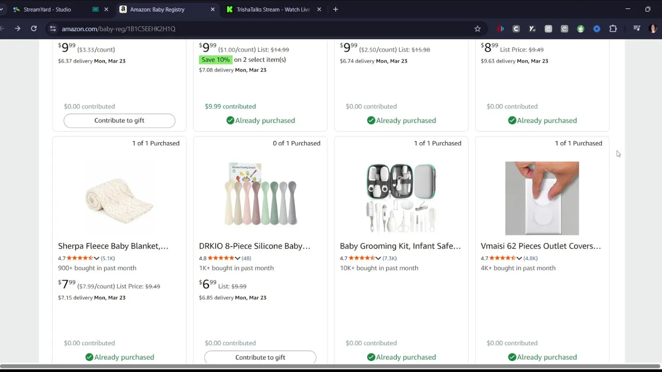Bookmark this page with the star icon
This screenshot has width=662, height=372.
477,29
